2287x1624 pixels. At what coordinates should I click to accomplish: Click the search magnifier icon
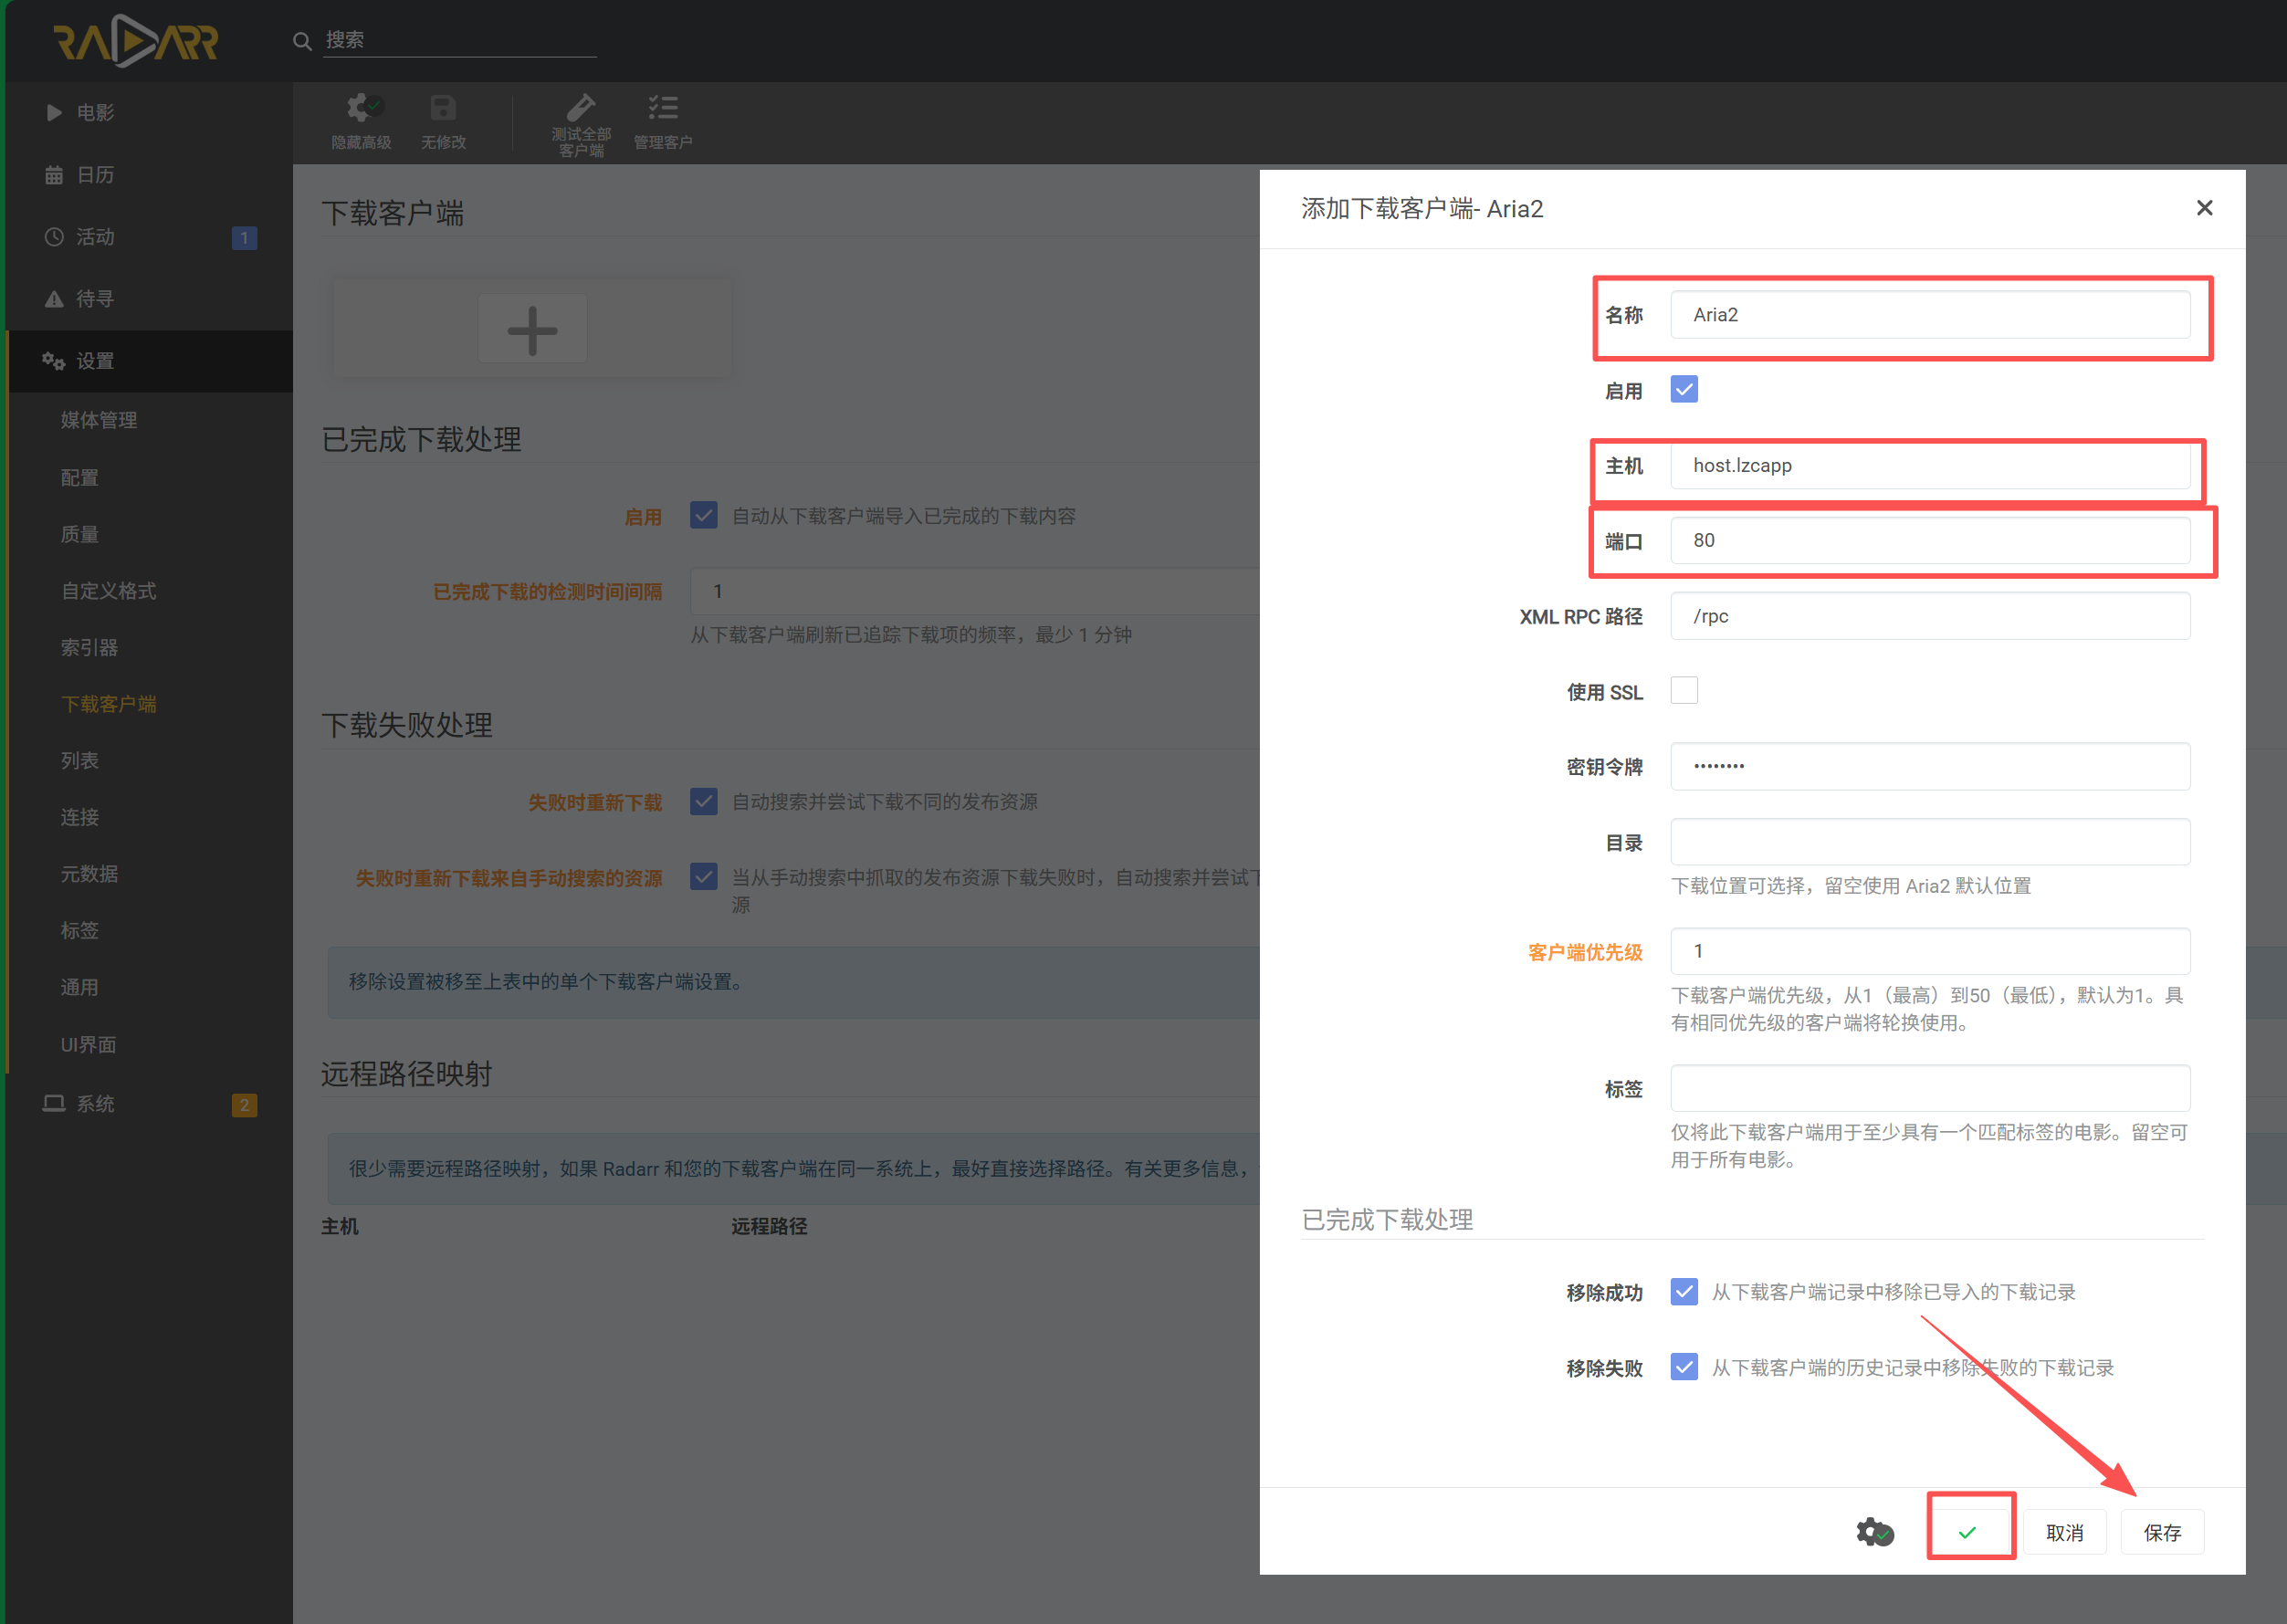(302, 41)
